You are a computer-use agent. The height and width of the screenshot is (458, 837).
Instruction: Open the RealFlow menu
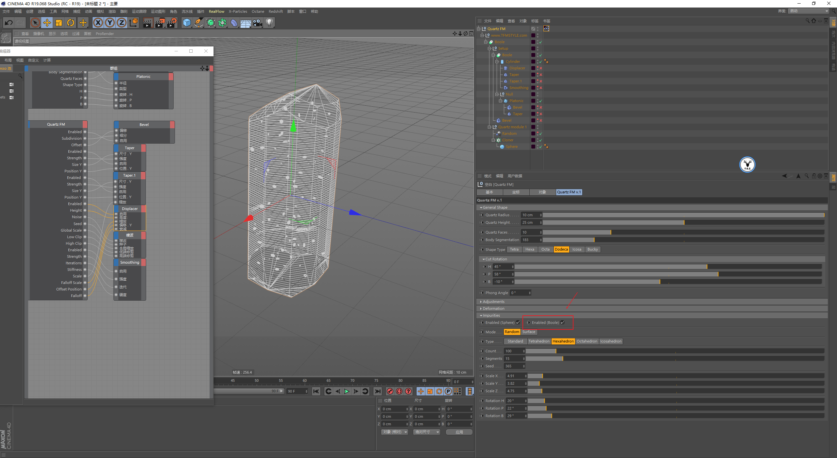[x=216, y=11]
